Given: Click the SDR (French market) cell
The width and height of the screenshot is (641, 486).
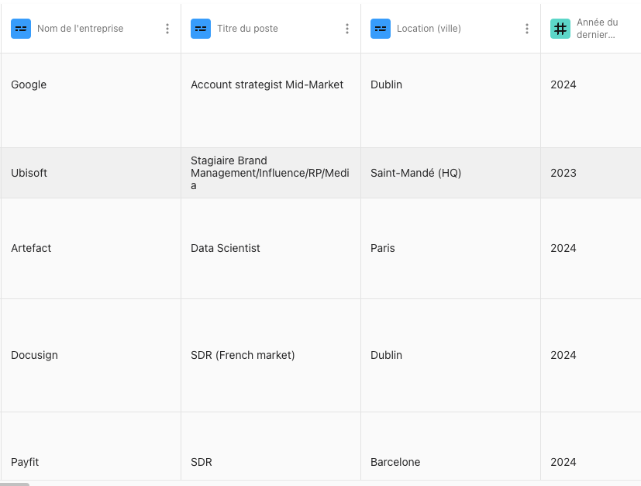Looking at the screenshot, I should click(243, 355).
